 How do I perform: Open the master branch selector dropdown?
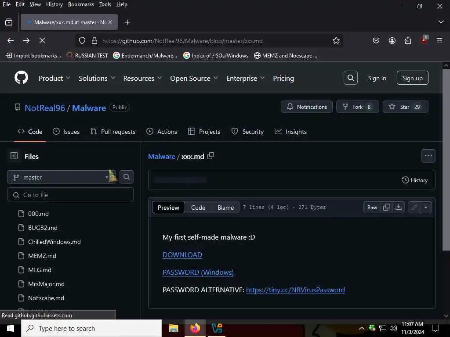coord(62,177)
